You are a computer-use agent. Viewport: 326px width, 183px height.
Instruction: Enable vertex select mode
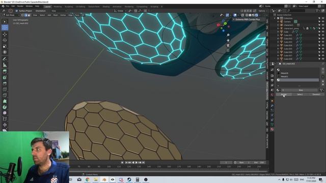tap(23, 15)
